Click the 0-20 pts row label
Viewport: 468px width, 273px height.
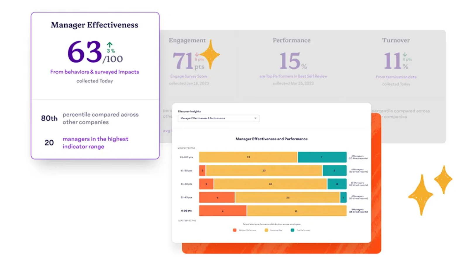coord(186,211)
